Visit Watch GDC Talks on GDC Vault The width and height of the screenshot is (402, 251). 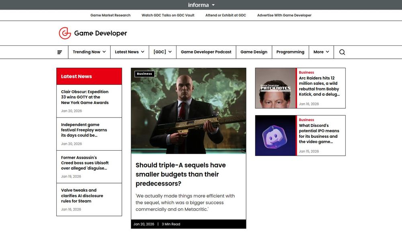168,15
